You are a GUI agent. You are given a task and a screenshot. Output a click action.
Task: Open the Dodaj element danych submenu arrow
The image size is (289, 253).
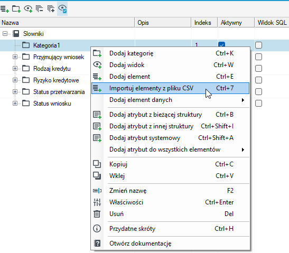(243, 100)
